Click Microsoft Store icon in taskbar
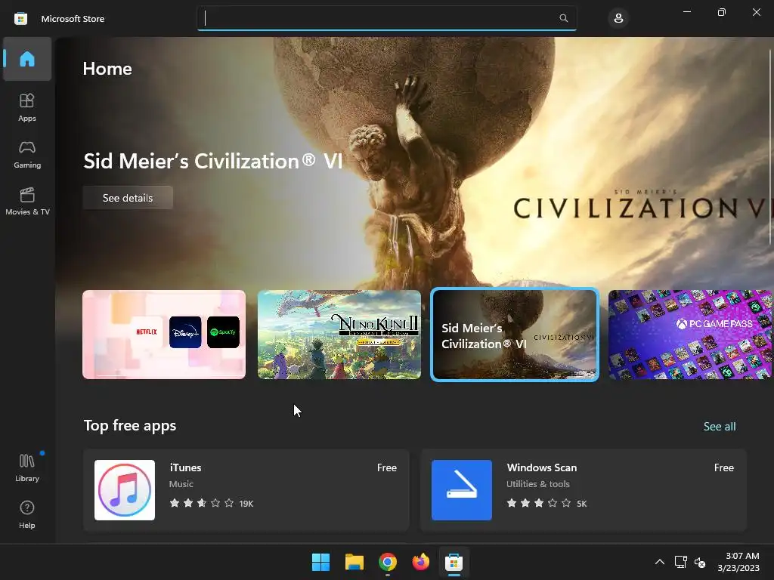This screenshot has width=774, height=580. (454, 562)
